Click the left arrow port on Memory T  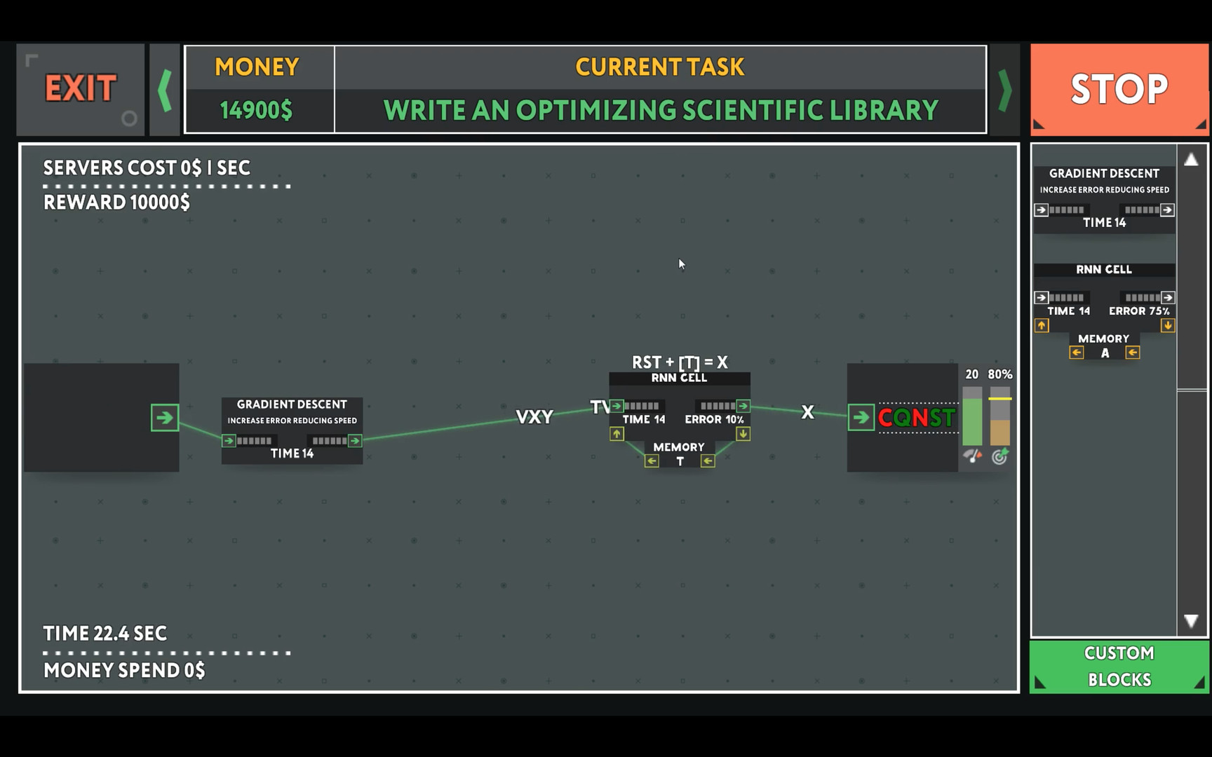click(652, 461)
